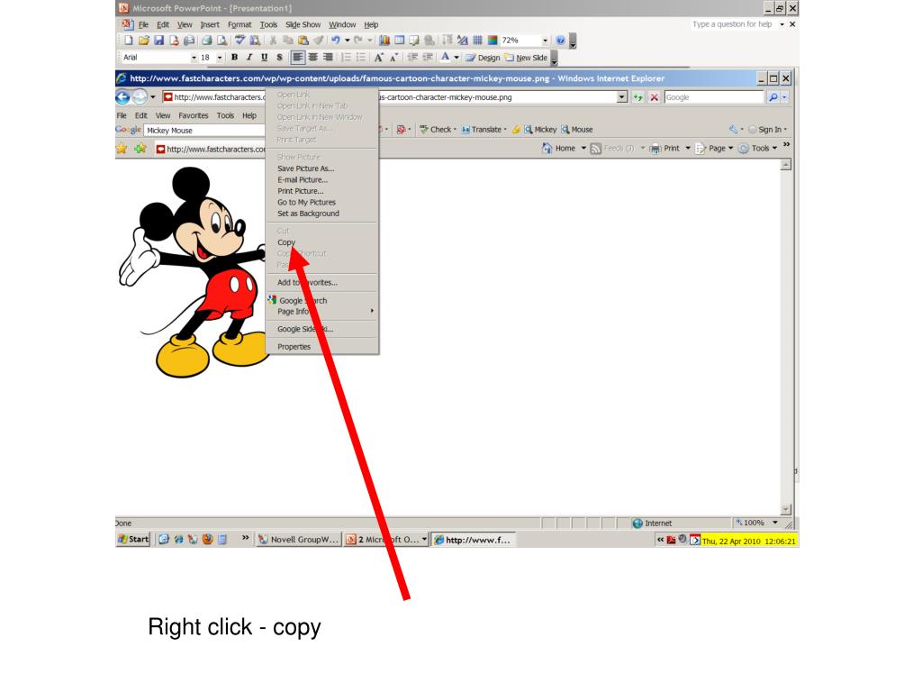This screenshot has height=692, width=922.
Task: Open the IE Favorites menu
Action: 194,115
